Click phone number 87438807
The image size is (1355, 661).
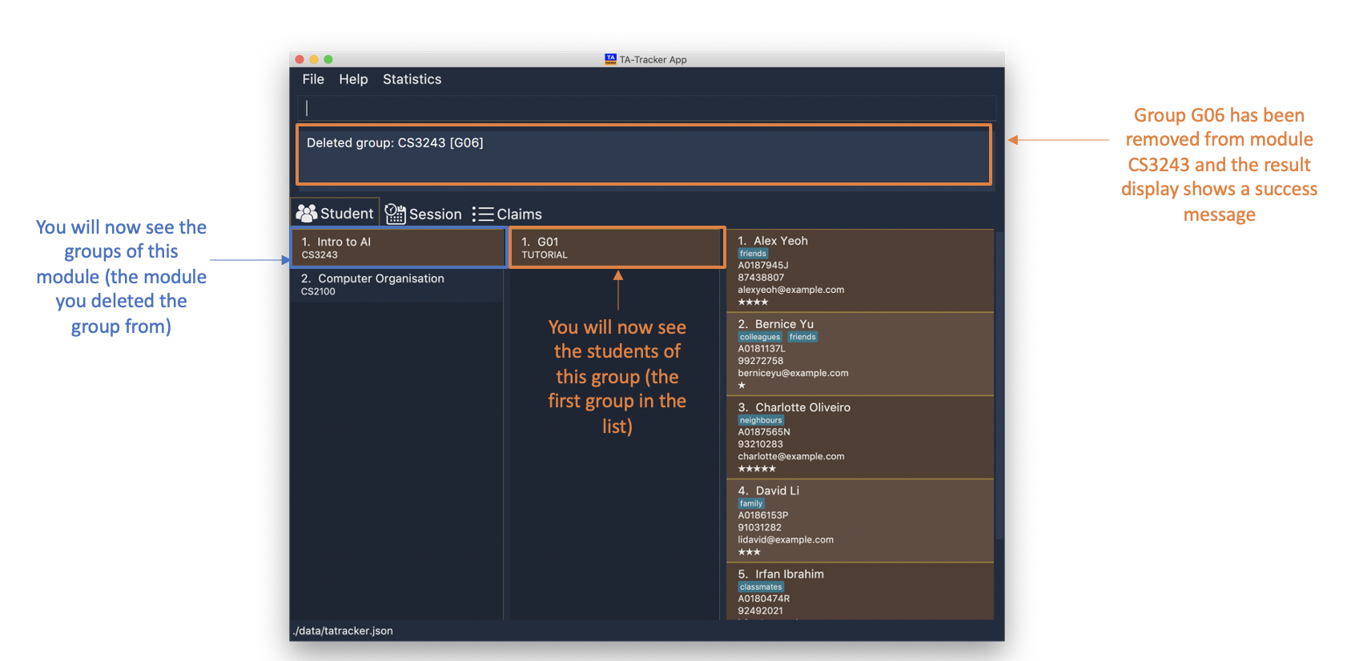click(x=761, y=277)
